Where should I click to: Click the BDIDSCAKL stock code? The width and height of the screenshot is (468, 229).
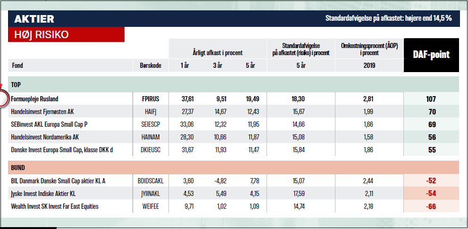(x=150, y=180)
